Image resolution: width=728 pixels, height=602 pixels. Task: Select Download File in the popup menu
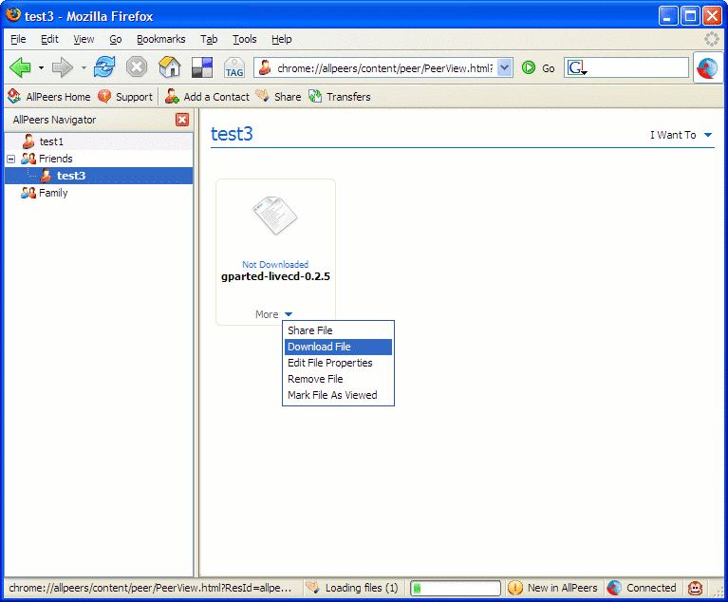(x=339, y=347)
